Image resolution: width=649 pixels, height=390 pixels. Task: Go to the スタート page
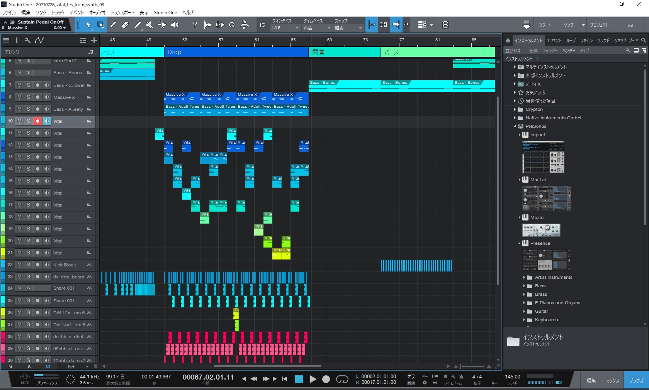[x=545, y=25]
